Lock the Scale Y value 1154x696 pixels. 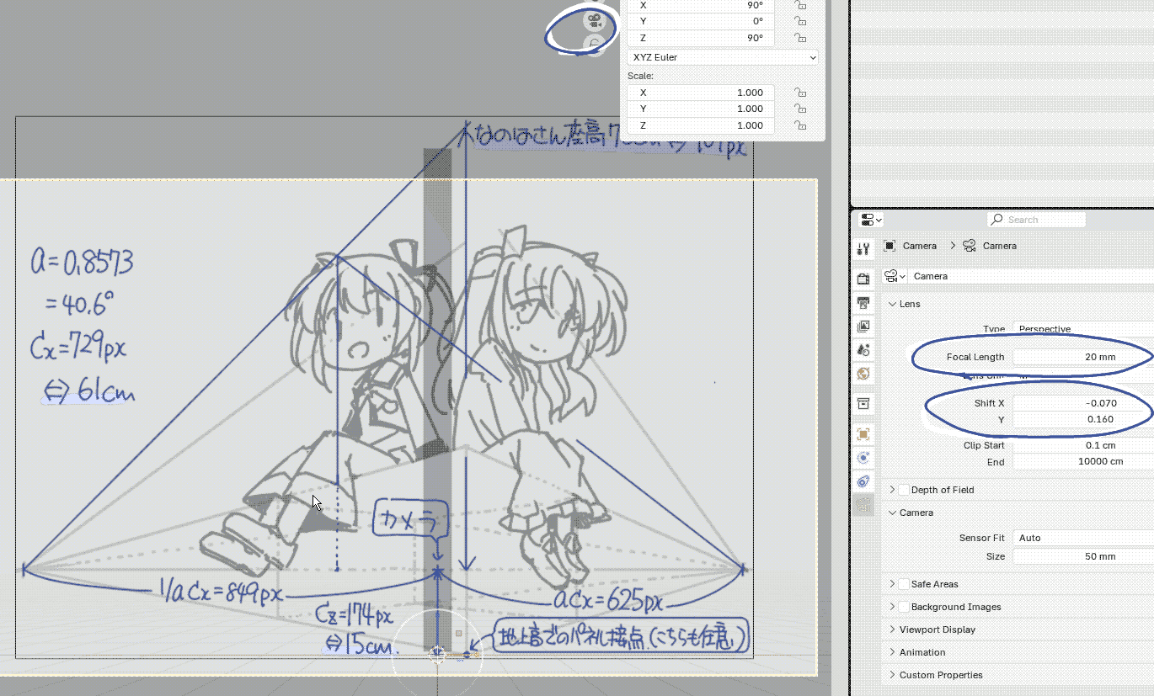pyautogui.click(x=800, y=109)
